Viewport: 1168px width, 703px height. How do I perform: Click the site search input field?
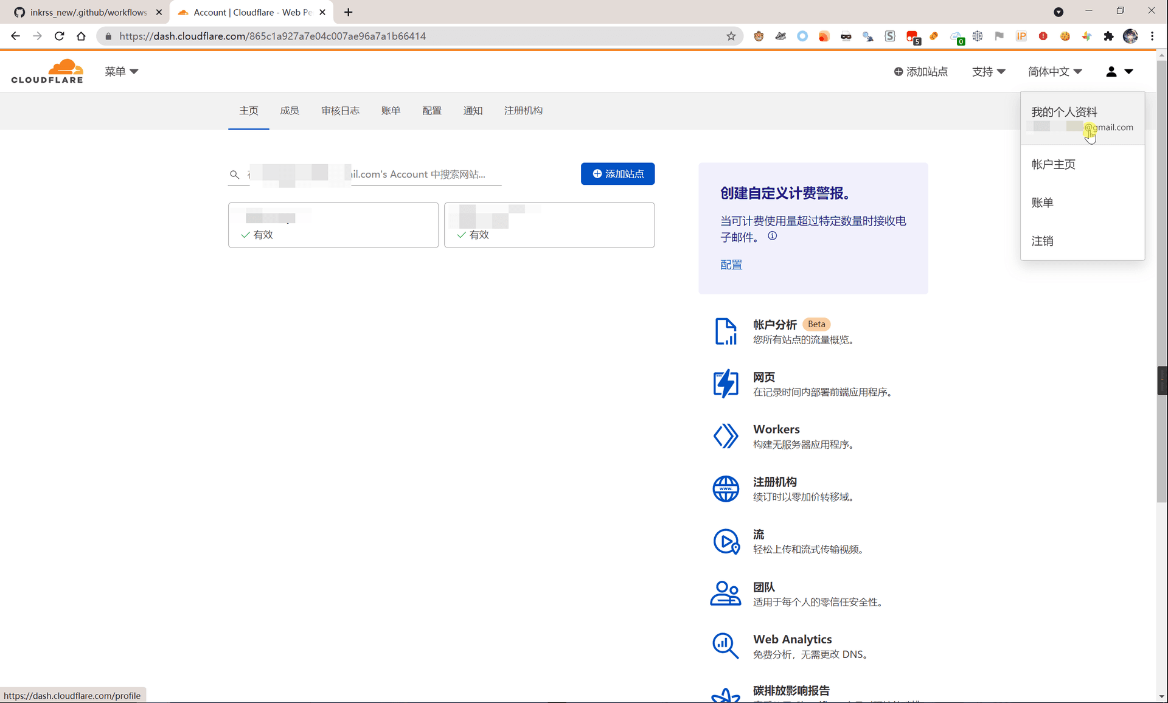[x=365, y=175]
